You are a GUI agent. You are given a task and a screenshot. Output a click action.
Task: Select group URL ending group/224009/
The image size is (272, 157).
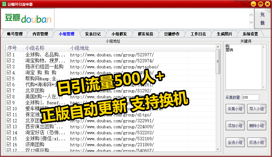(x=112, y=127)
